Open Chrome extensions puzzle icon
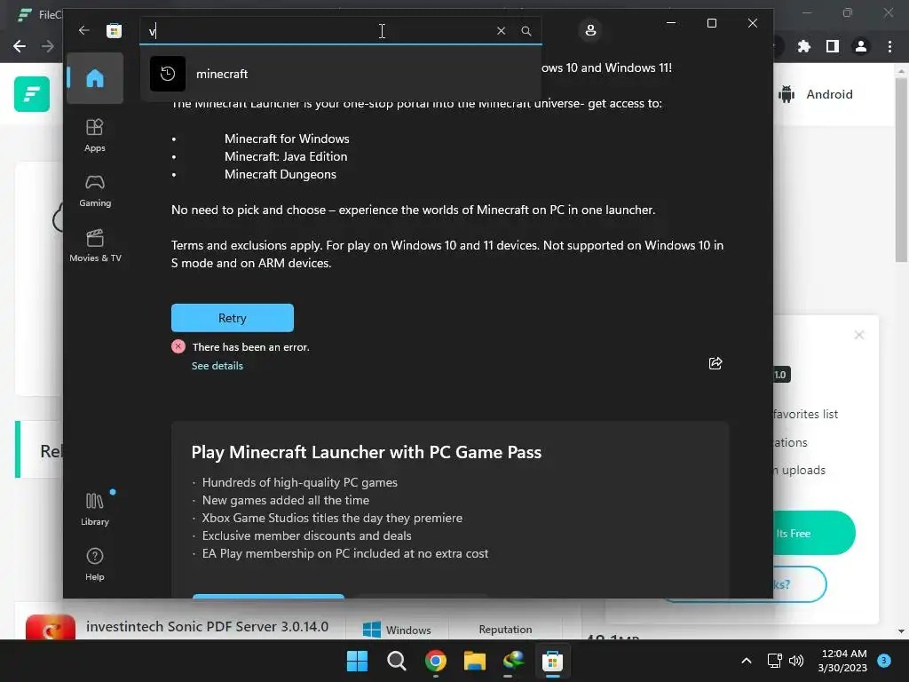This screenshot has height=682, width=909. 804,46
